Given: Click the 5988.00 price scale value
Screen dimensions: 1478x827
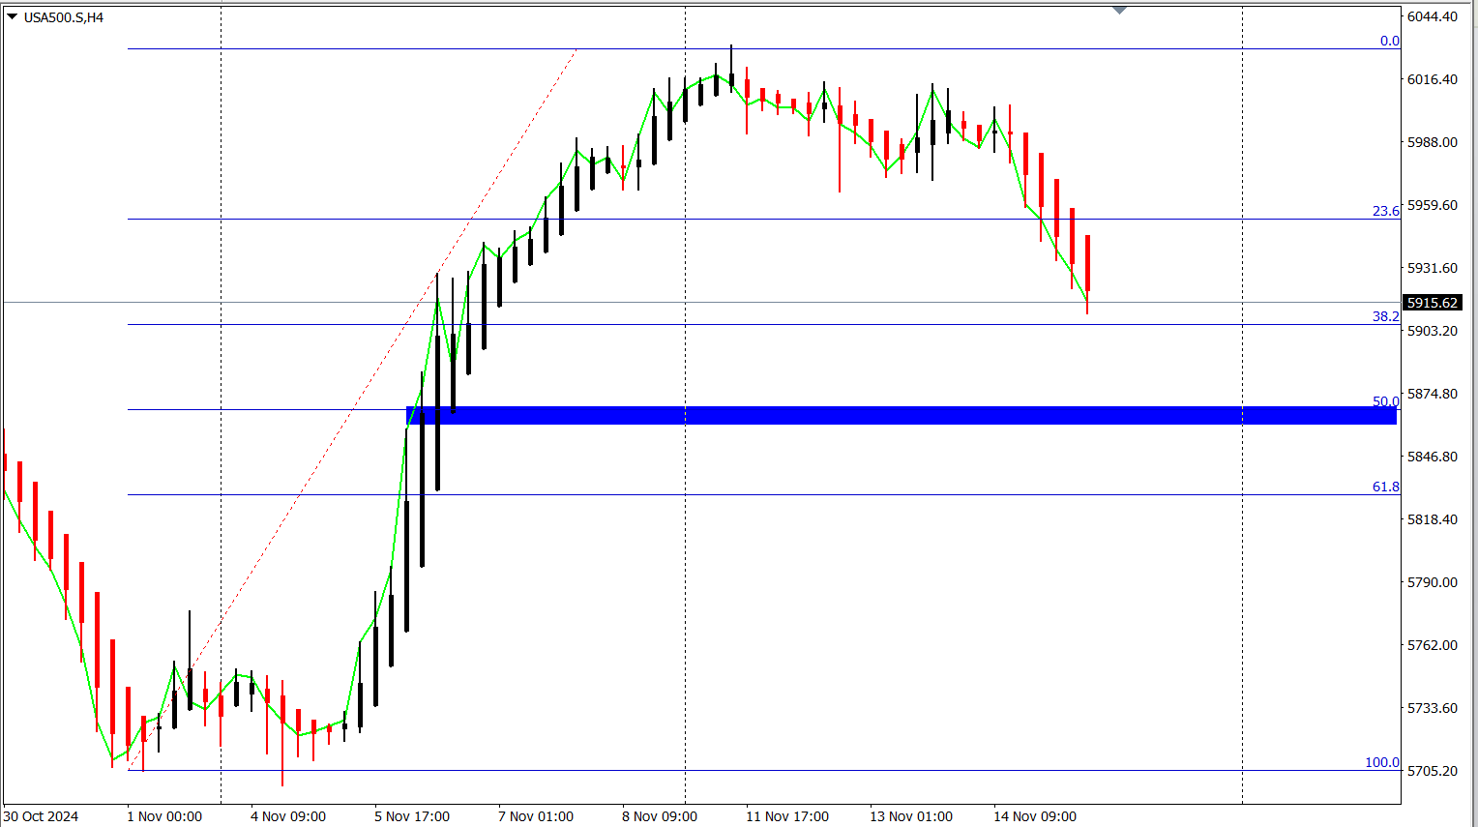Looking at the screenshot, I should pos(1433,142).
